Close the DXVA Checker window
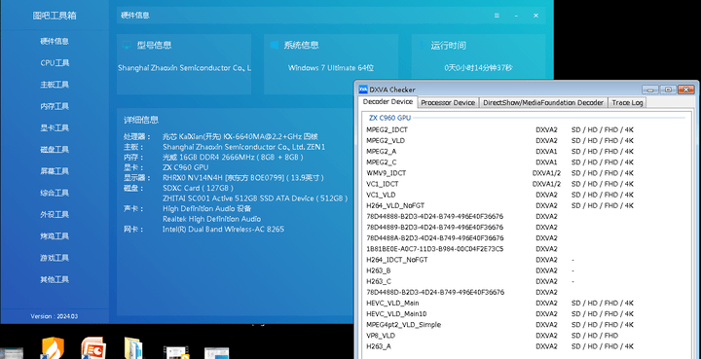 pyautogui.click(x=686, y=90)
